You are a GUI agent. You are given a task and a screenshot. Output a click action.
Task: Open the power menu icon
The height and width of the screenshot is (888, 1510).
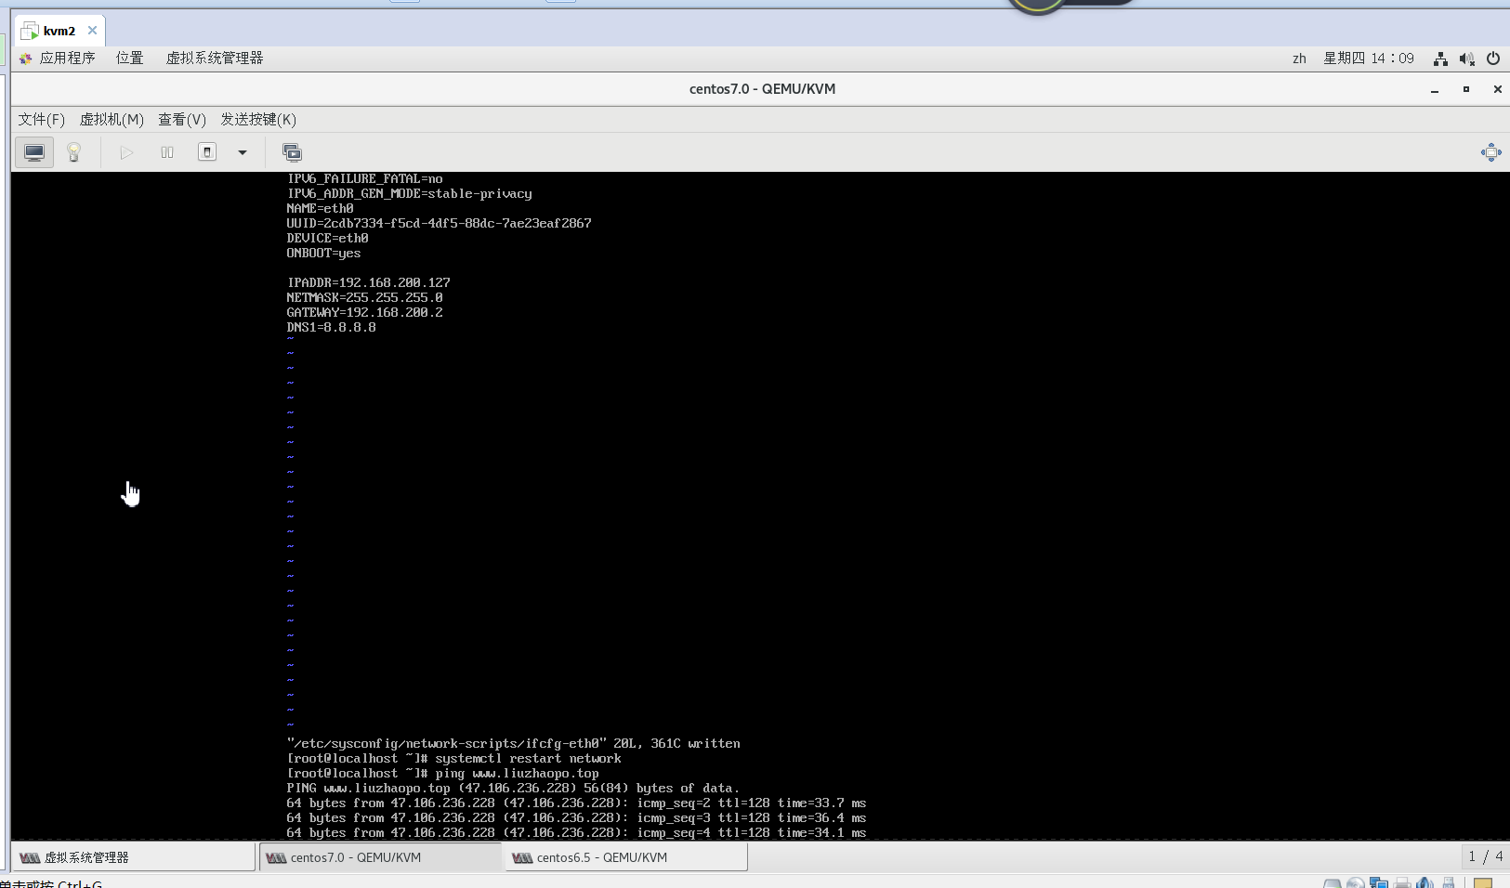pos(1493,59)
